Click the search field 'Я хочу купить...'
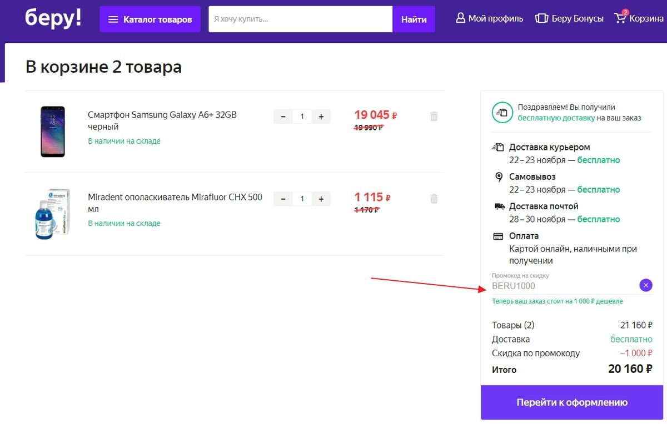Viewport: 667px width, 424px height. [300, 19]
